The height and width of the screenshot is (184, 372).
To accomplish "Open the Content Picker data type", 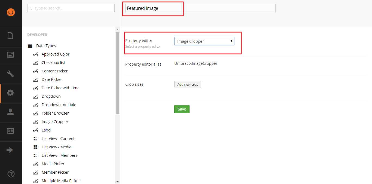I will pos(54,71).
